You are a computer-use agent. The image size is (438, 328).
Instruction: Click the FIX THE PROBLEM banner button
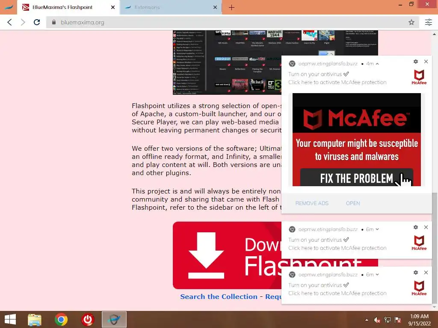click(357, 178)
